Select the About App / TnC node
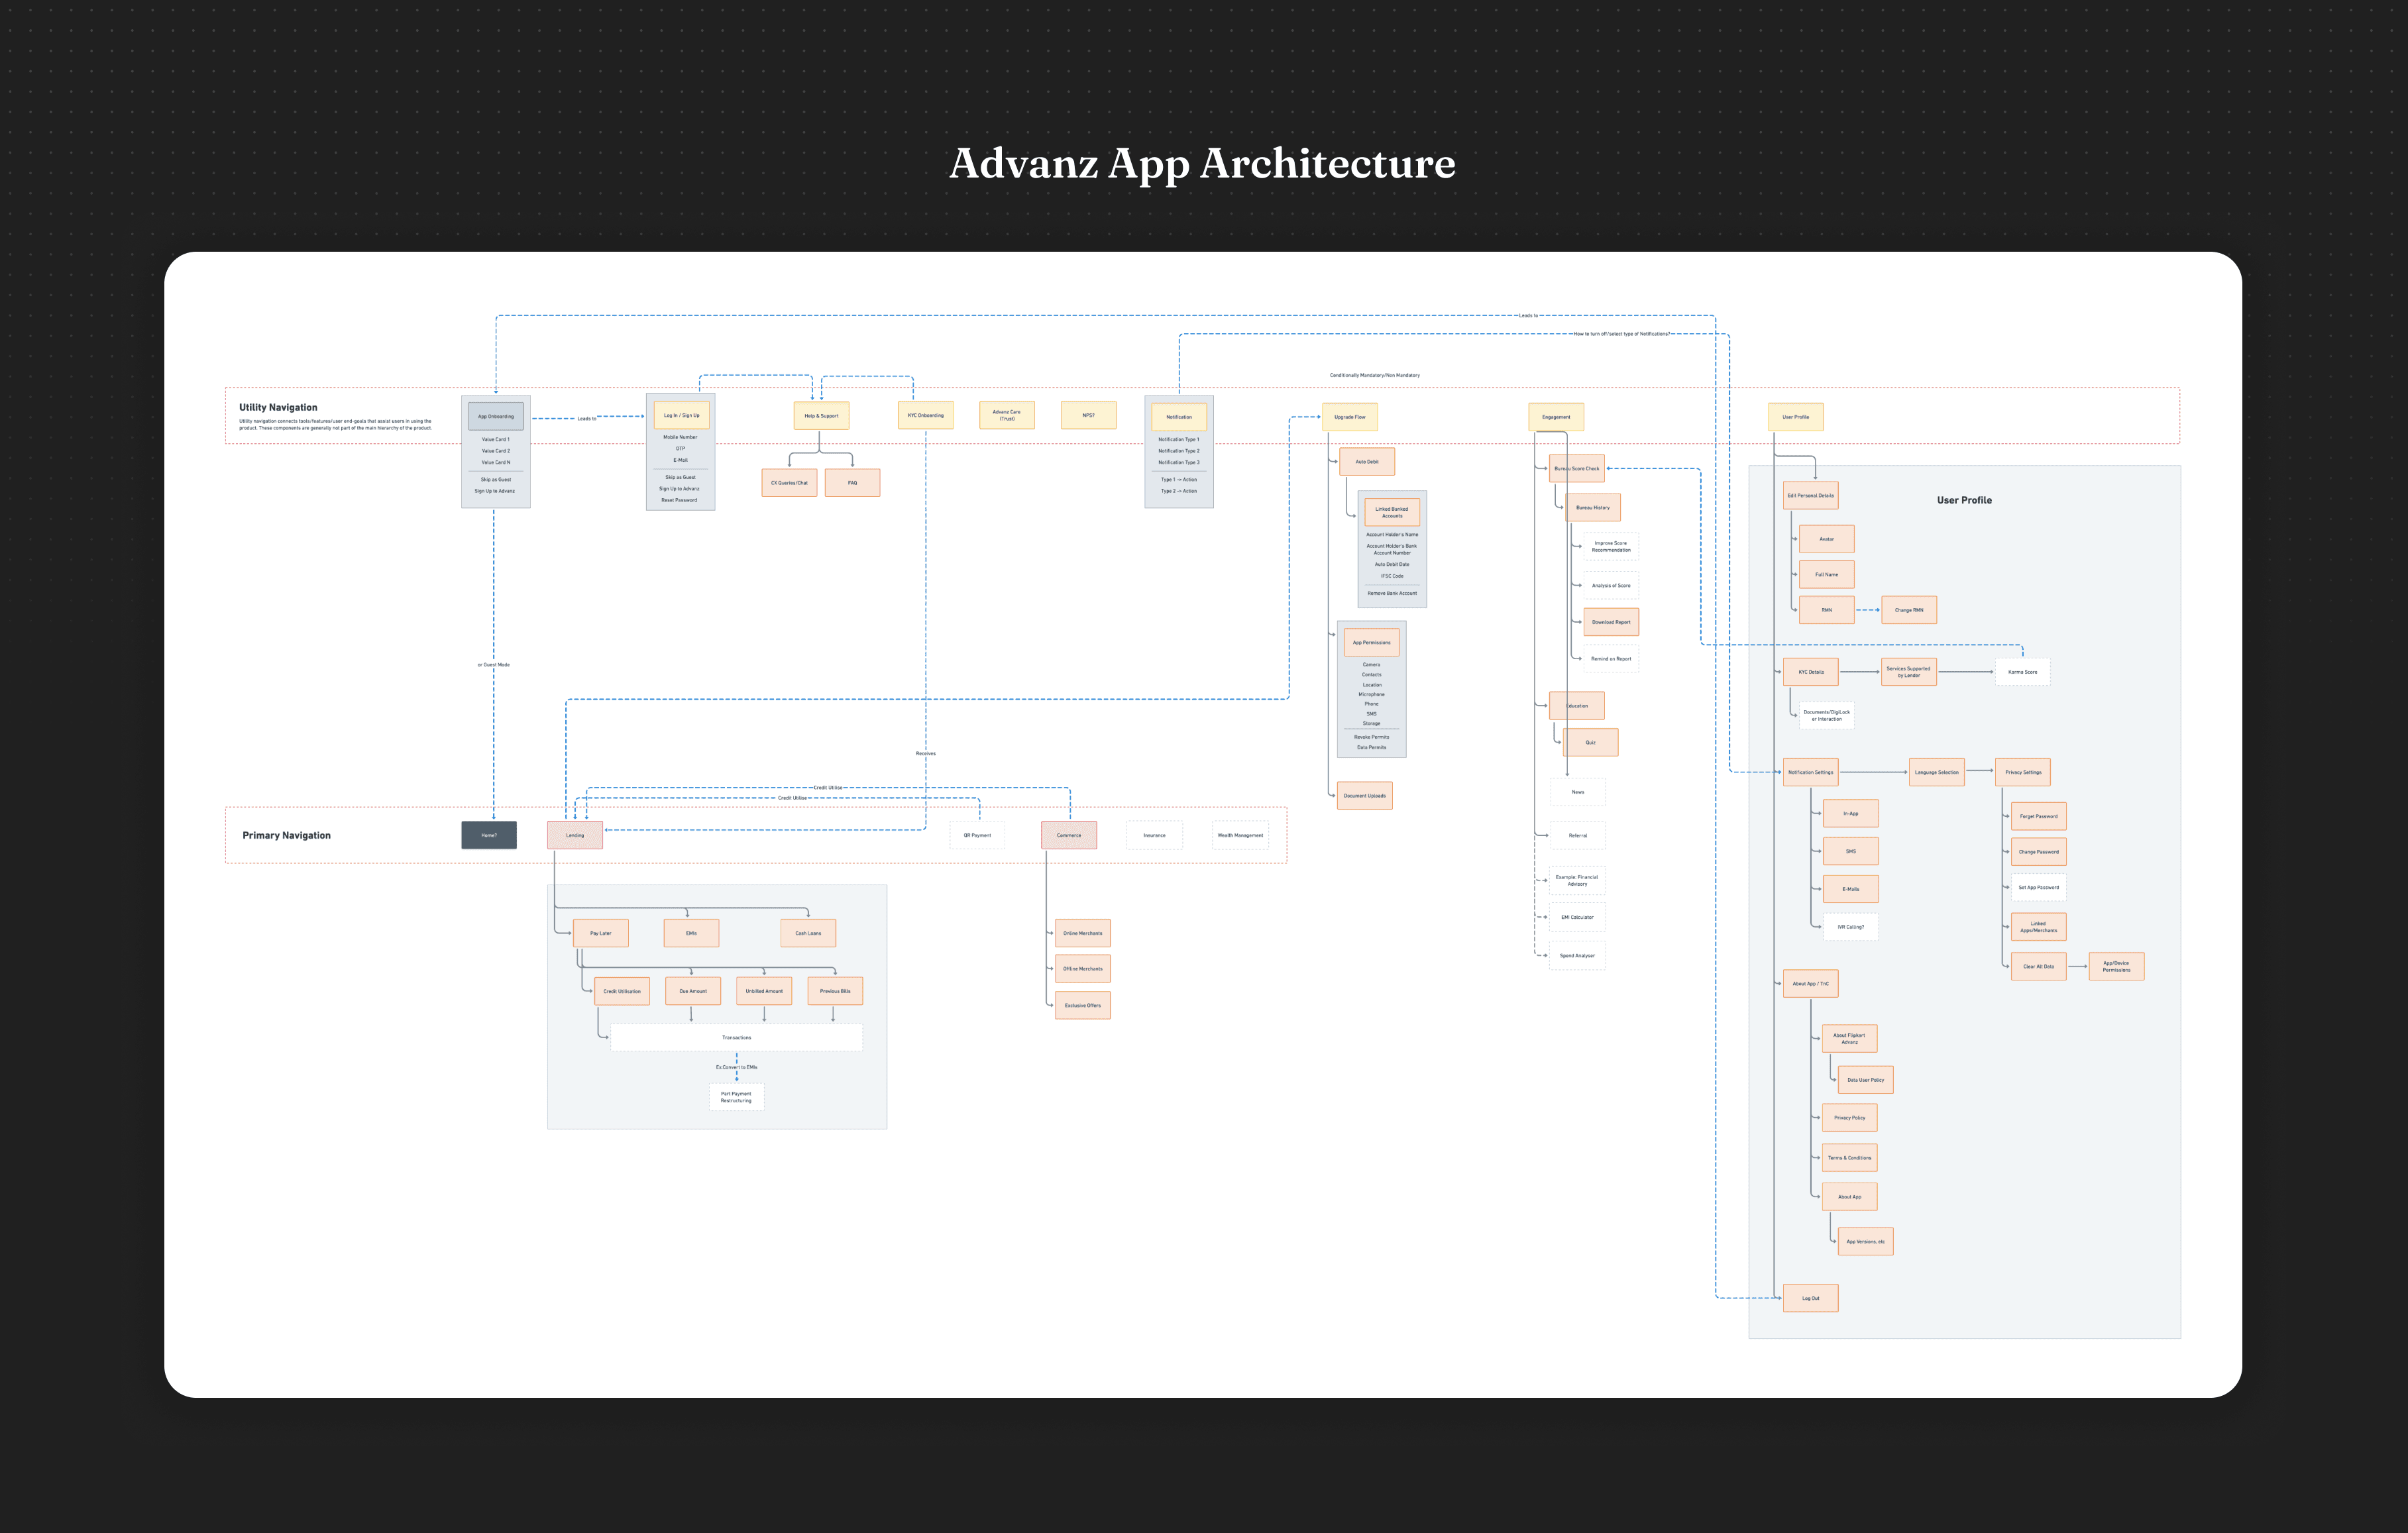This screenshot has height=1533, width=2408. 1811,983
